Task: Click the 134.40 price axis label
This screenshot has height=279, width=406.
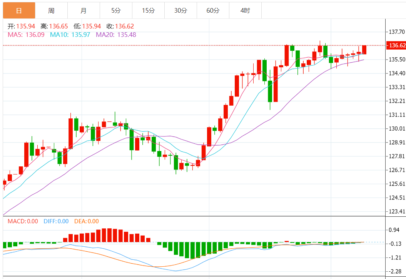Action: [x=397, y=73]
